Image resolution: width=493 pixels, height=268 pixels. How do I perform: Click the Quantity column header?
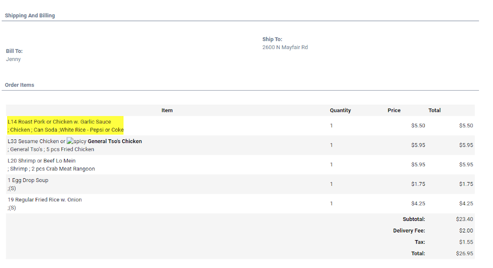(340, 110)
